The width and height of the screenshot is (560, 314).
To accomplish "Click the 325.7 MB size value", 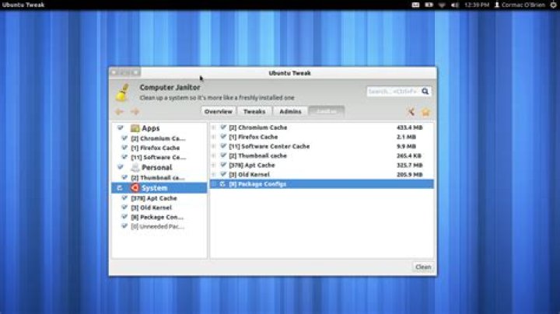I will tap(409, 166).
